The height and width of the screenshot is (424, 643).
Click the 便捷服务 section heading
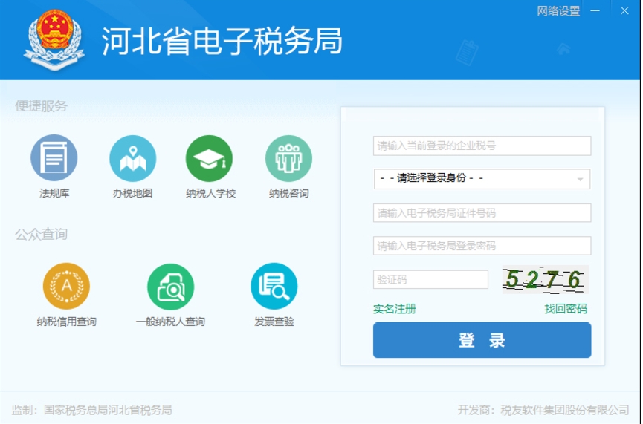click(x=41, y=106)
